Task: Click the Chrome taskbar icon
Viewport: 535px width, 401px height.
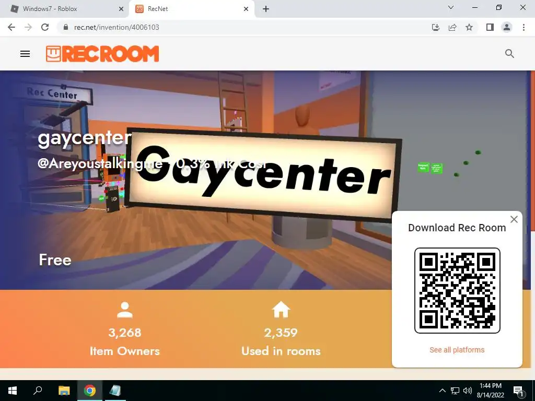Action: pyautogui.click(x=90, y=391)
